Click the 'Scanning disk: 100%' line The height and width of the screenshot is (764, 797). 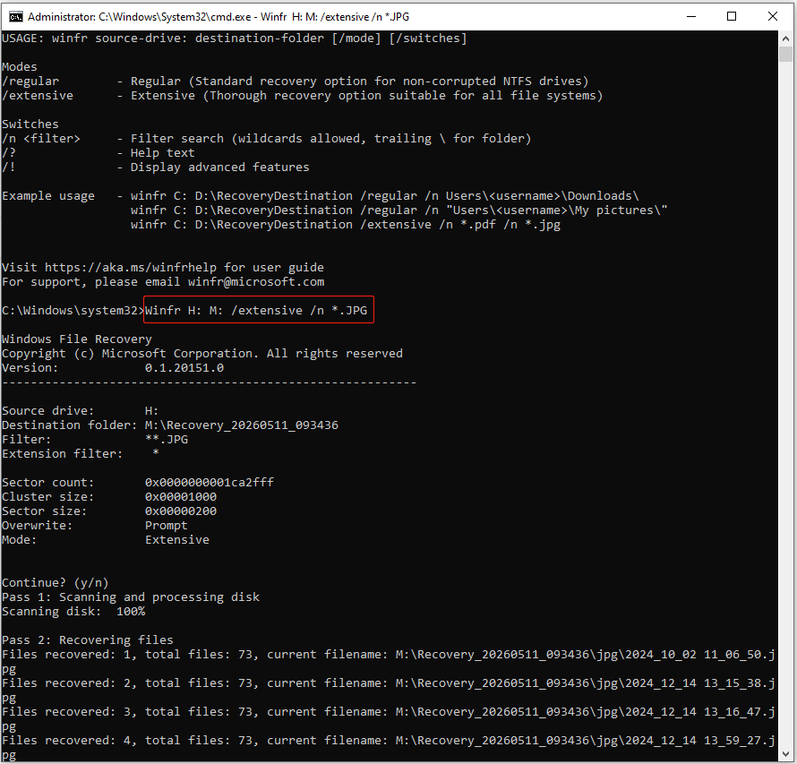[x=73, y=611]
